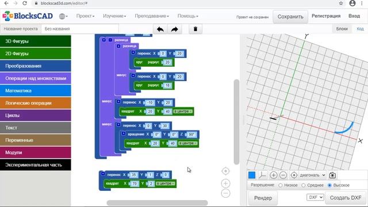Open the language globe menu
Viewport: 368px width, 207px height.
coord(63,16)
